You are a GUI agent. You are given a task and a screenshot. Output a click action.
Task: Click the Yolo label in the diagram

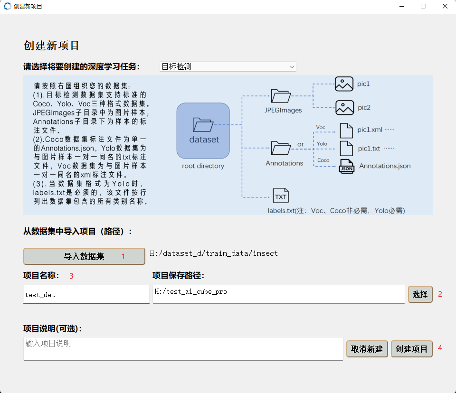click(x=322, y=144)
